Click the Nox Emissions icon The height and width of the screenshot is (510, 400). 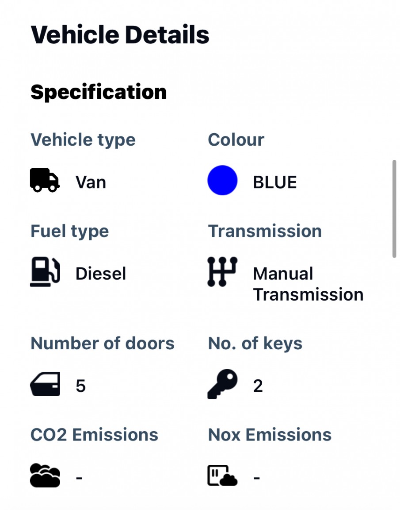point(222,475)
